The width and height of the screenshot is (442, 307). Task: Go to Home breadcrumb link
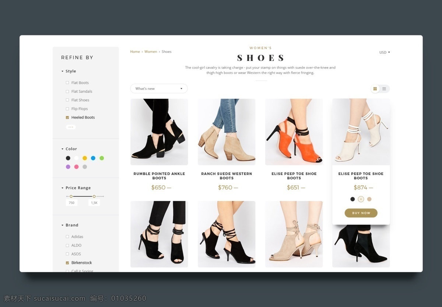coord(135,52)
